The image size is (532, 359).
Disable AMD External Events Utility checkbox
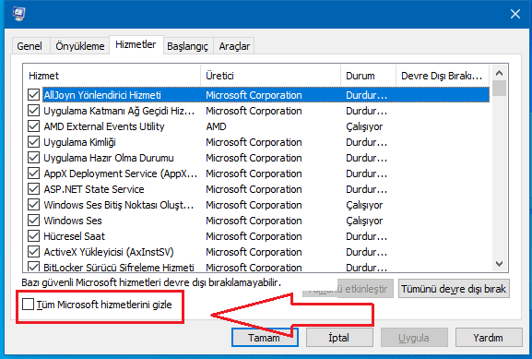pyautogui.click(x=33, y=126)
